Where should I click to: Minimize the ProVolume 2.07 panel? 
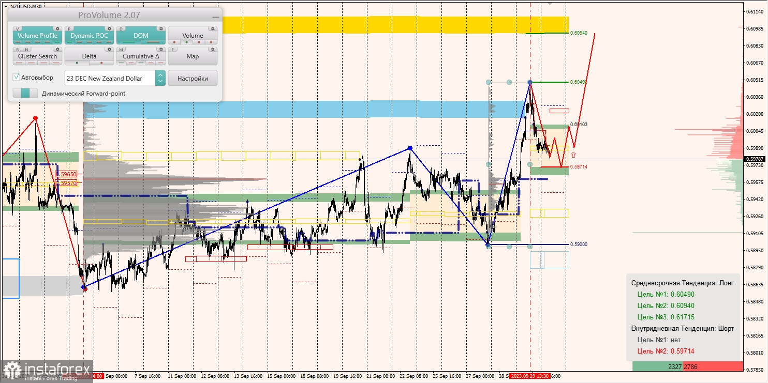click(x=215, y=17)
